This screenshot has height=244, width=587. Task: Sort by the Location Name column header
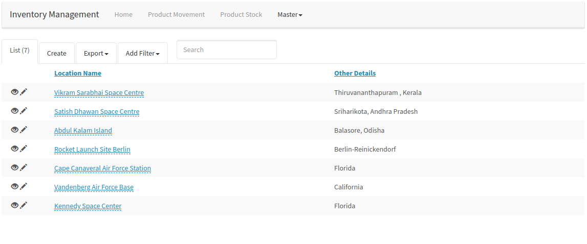(78, 73)
